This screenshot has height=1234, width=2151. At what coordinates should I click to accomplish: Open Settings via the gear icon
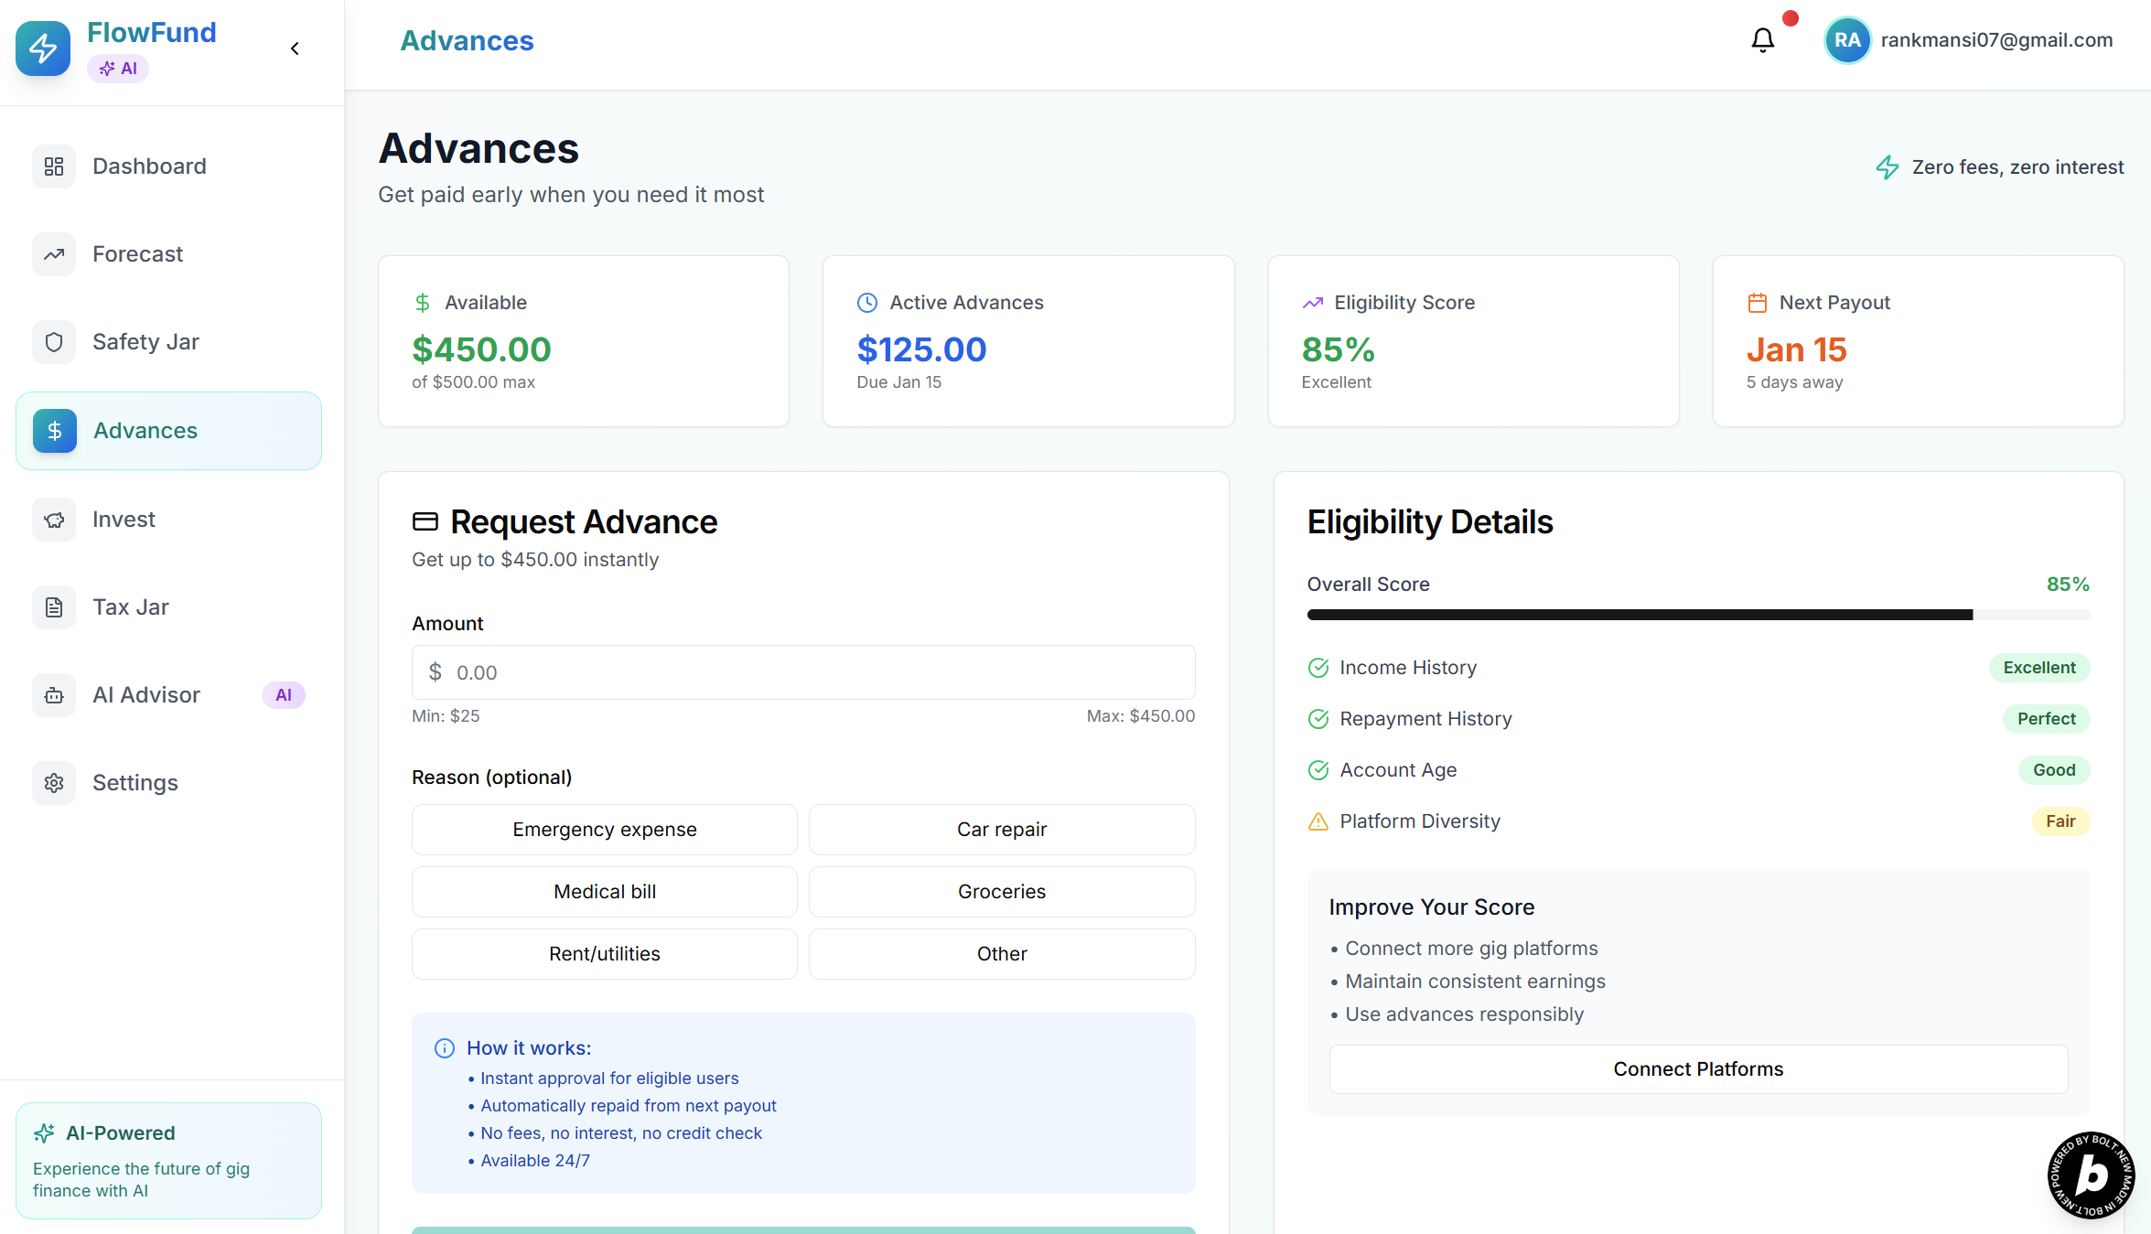54,783
